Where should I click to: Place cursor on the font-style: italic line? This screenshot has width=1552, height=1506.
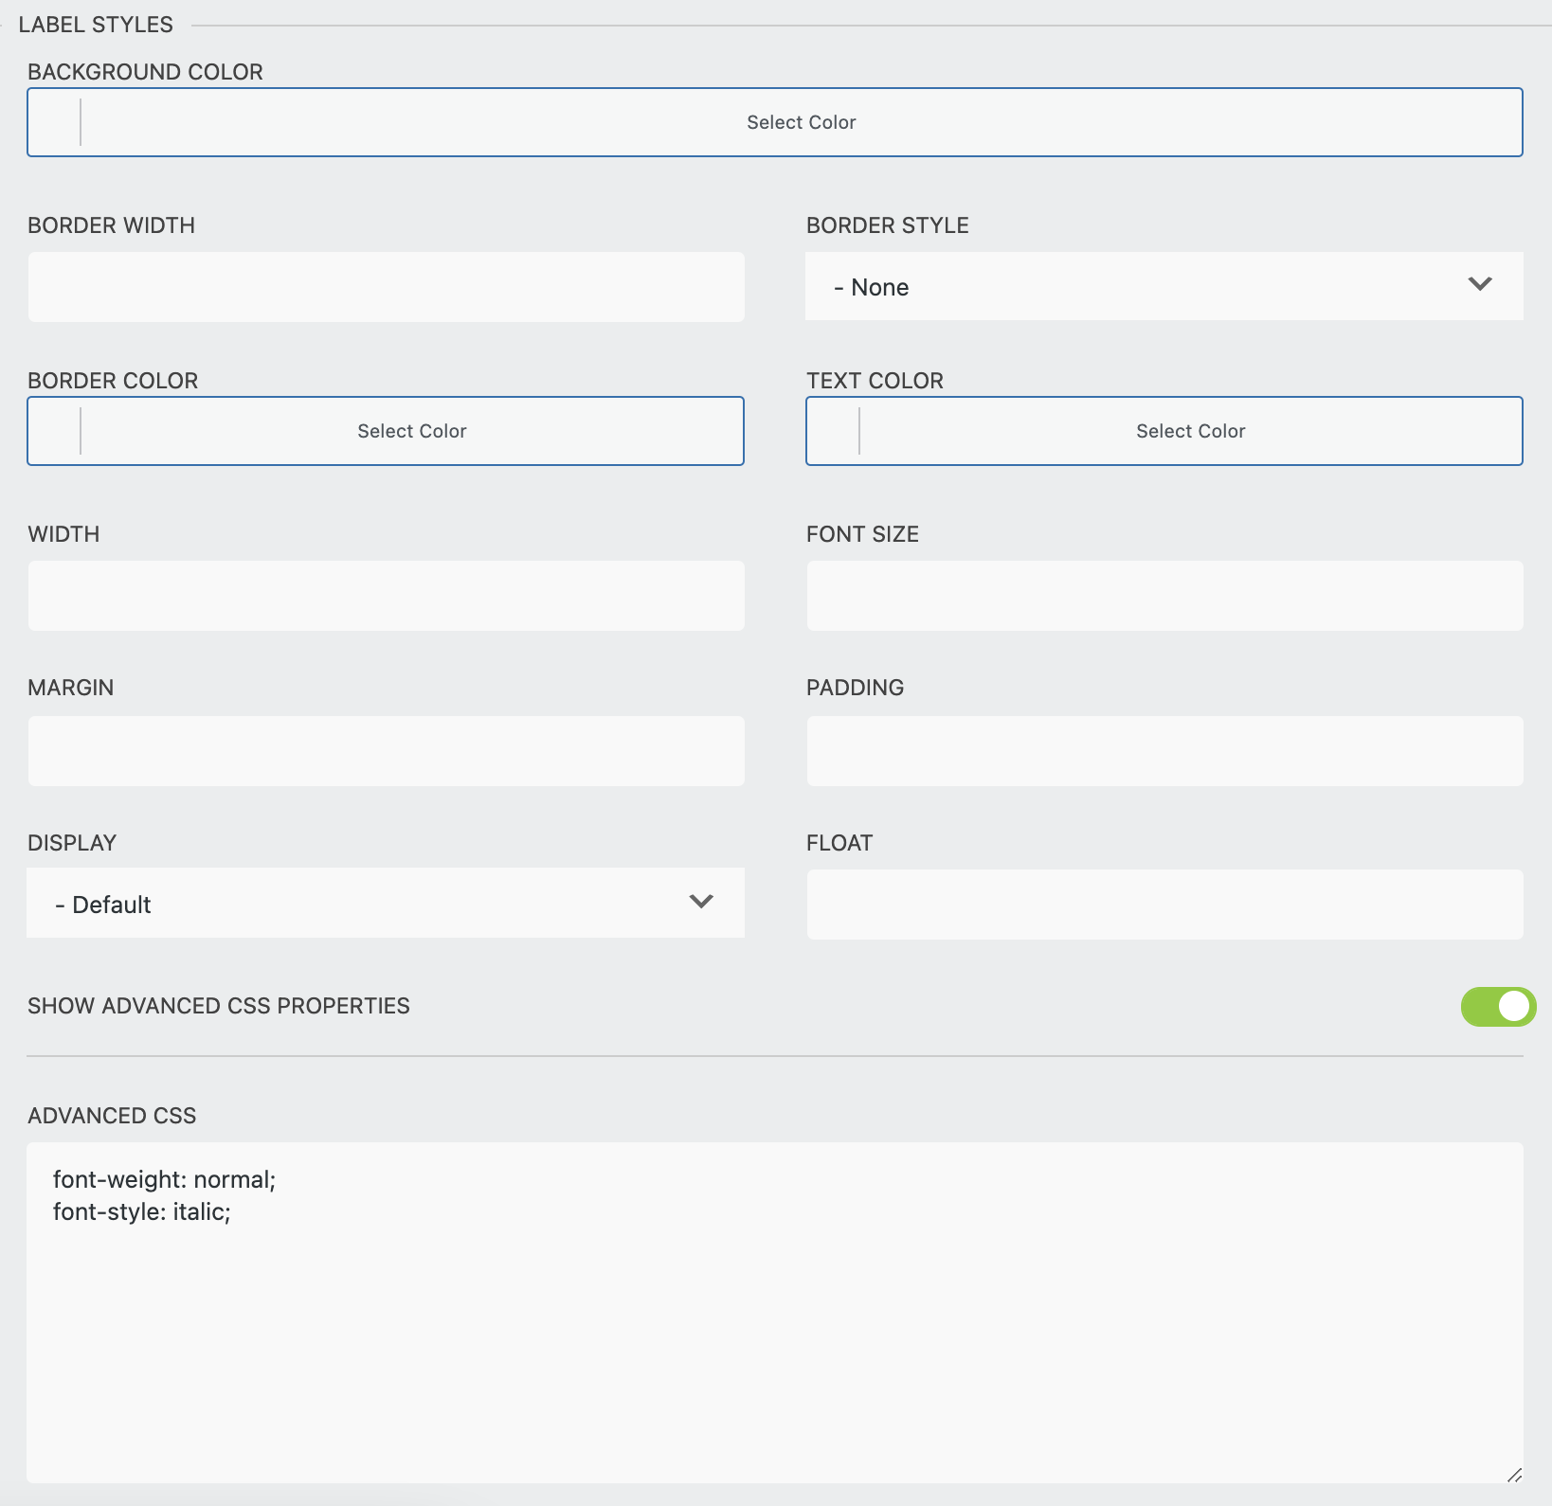tap(142, 1211)
